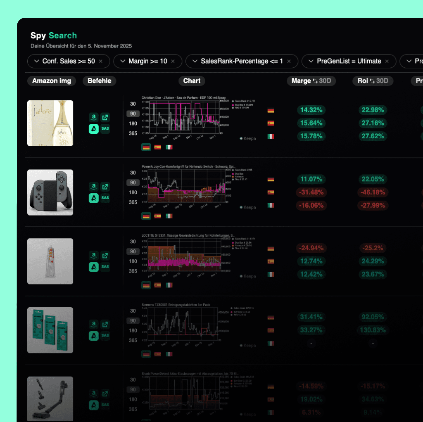Viewport: 423px width, 422px height.
Task: Expand the Margin >= 10 filter
Action: (x=122, y=61)
